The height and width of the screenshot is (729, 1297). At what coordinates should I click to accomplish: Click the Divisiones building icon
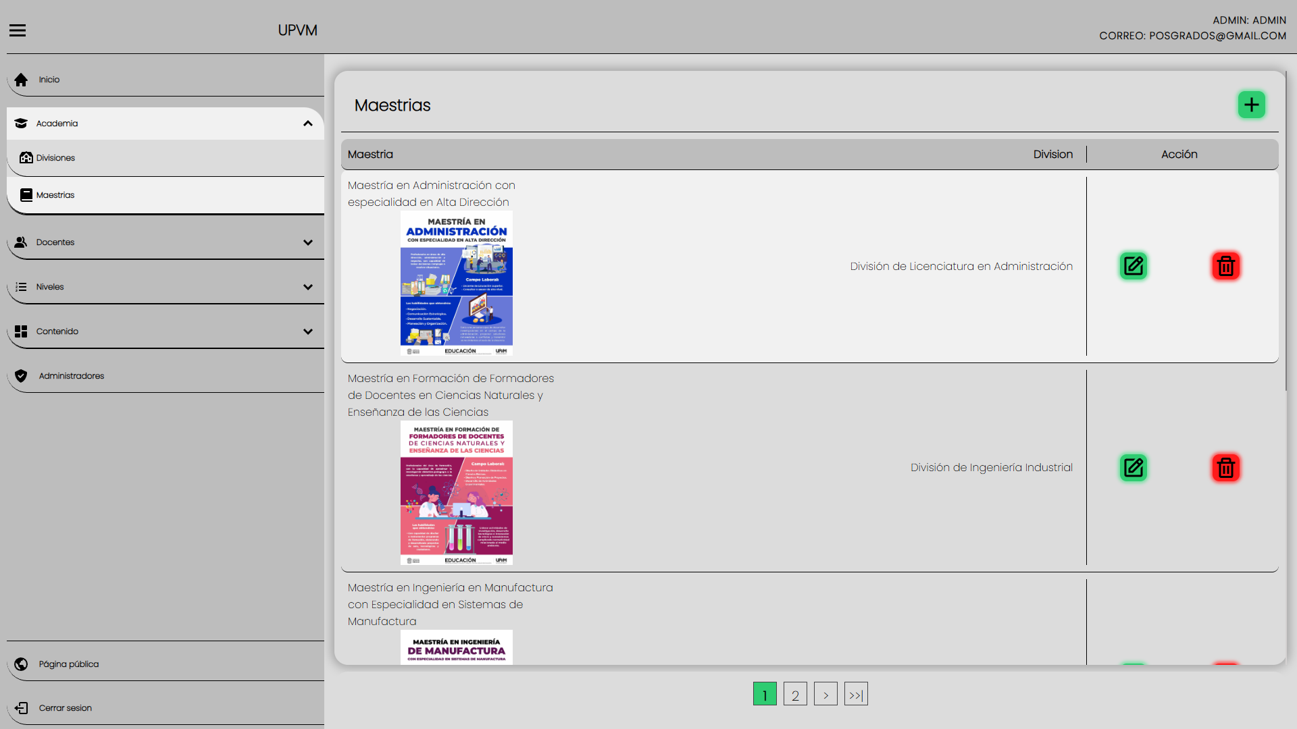pyautogui.click(x=26, y=158)
